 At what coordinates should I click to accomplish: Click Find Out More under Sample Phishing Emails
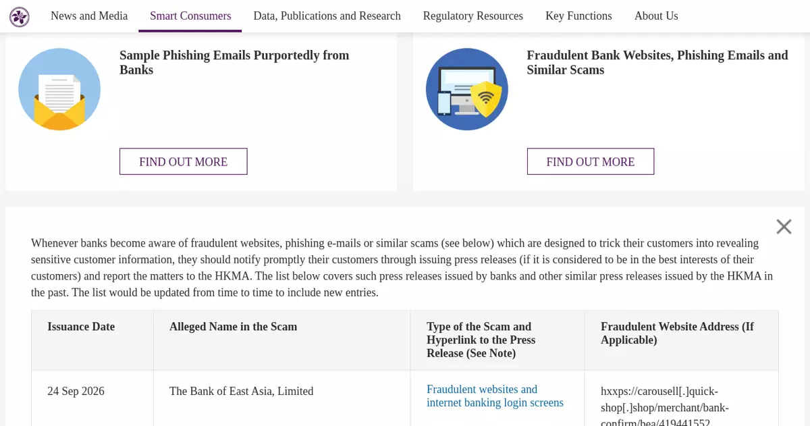[184, 161]
